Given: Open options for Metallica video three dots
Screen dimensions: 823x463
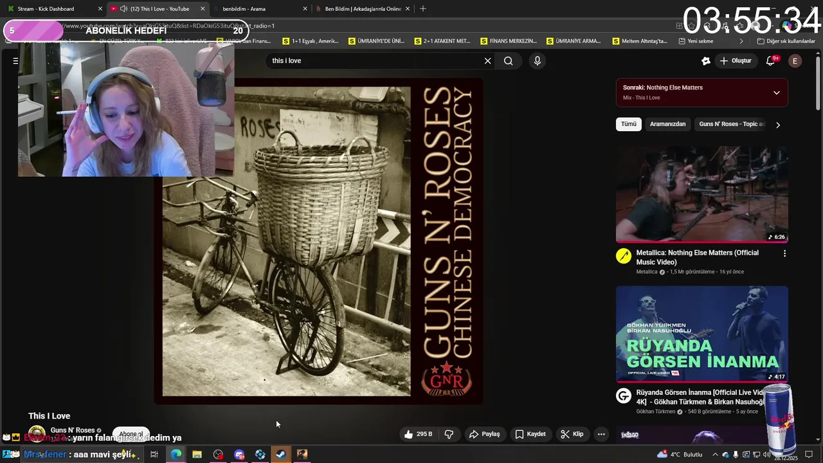Looking at the screenshot, I should 784,254.
